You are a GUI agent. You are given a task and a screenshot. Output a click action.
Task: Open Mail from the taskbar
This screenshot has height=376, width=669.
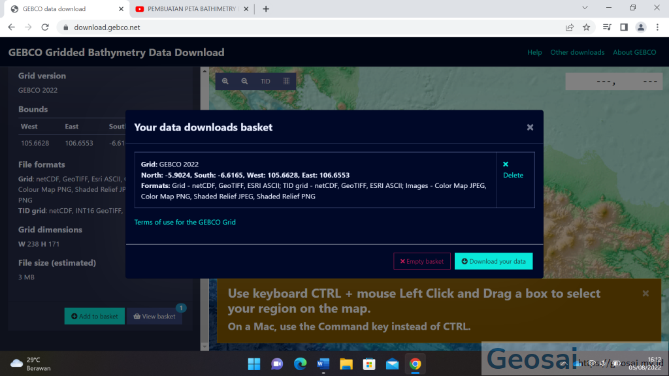tap(393, 364)
